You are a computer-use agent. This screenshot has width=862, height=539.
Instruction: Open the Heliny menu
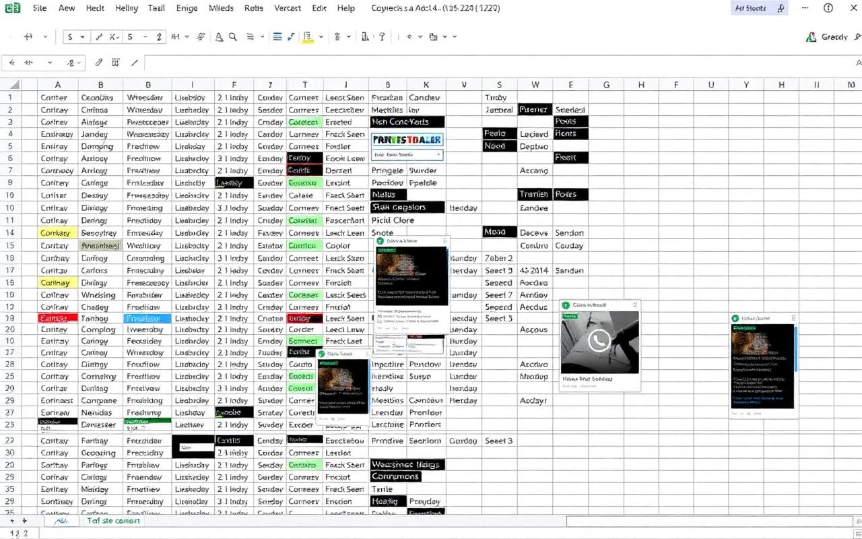click(126, 8)
